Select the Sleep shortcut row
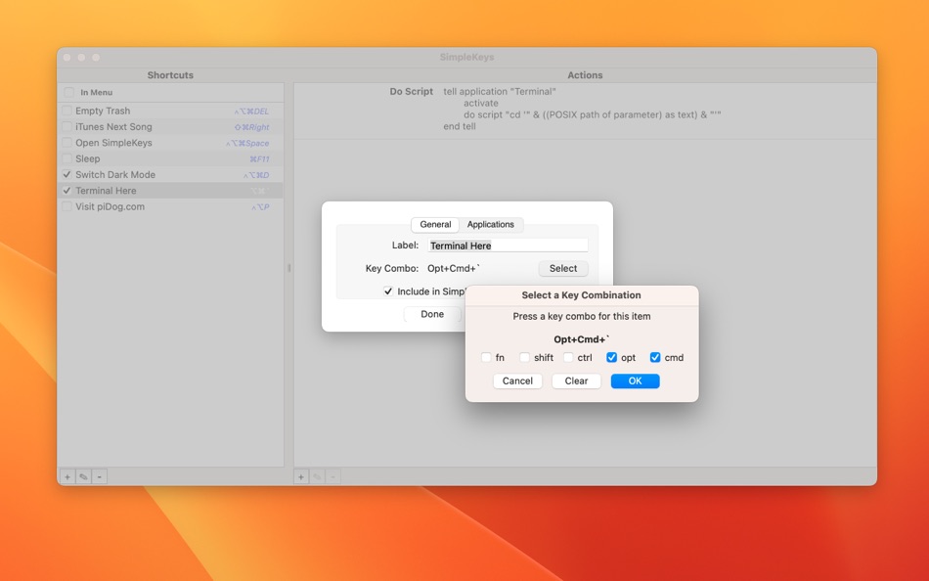This screenshot has width=929, height=581. (x=170, y=158)
